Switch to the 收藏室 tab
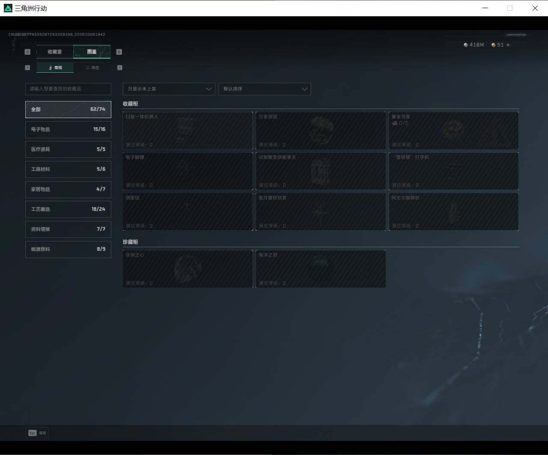 (x=55, y=52)
